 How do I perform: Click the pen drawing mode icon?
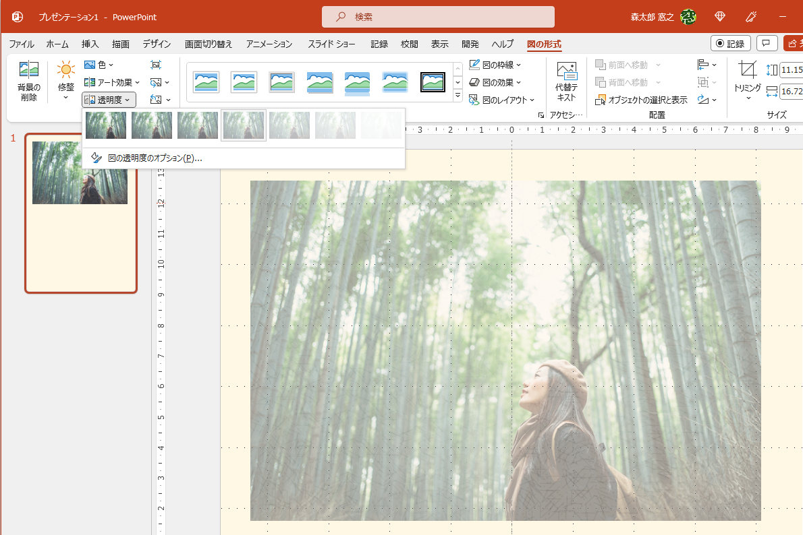(751, 17)
